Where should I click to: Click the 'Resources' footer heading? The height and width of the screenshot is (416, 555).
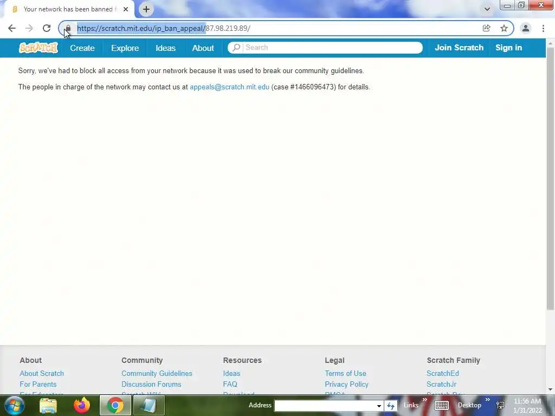tap(242, 360)
